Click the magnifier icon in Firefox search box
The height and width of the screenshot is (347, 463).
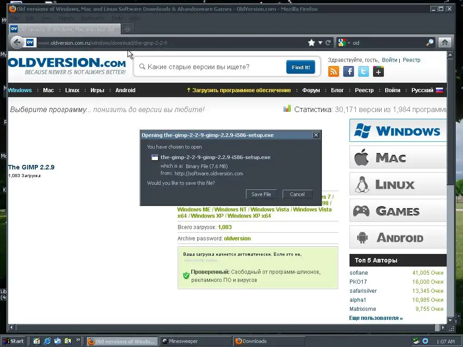[430, 43]
